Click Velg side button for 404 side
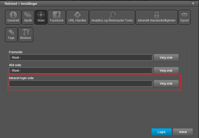This screenshot has width=199, height=138. (166, 71)
